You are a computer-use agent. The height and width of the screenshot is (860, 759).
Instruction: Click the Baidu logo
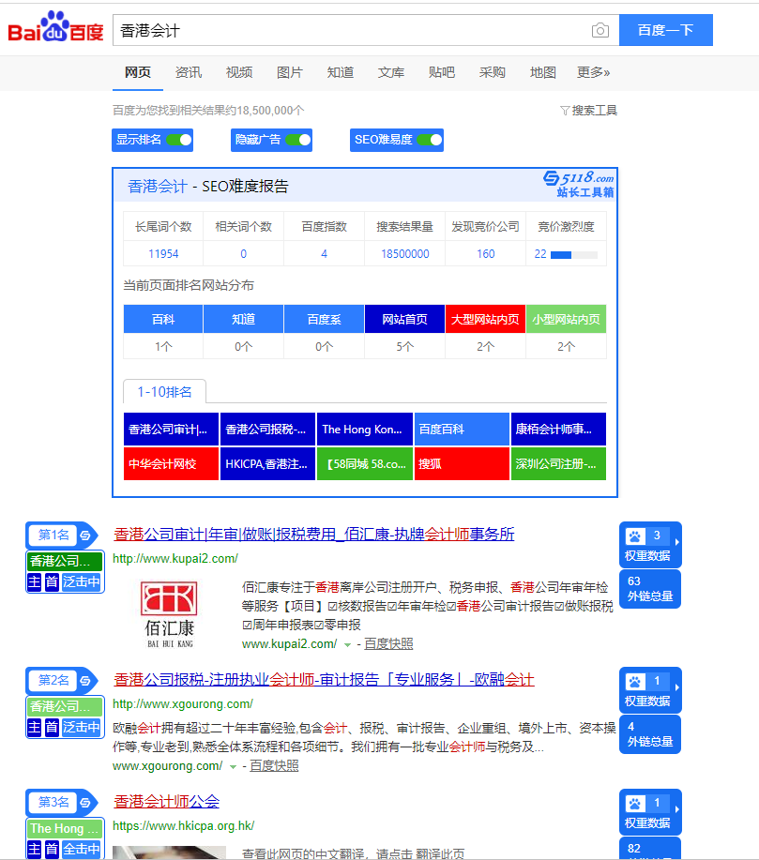pyautogui.click(x=55, y=27)
